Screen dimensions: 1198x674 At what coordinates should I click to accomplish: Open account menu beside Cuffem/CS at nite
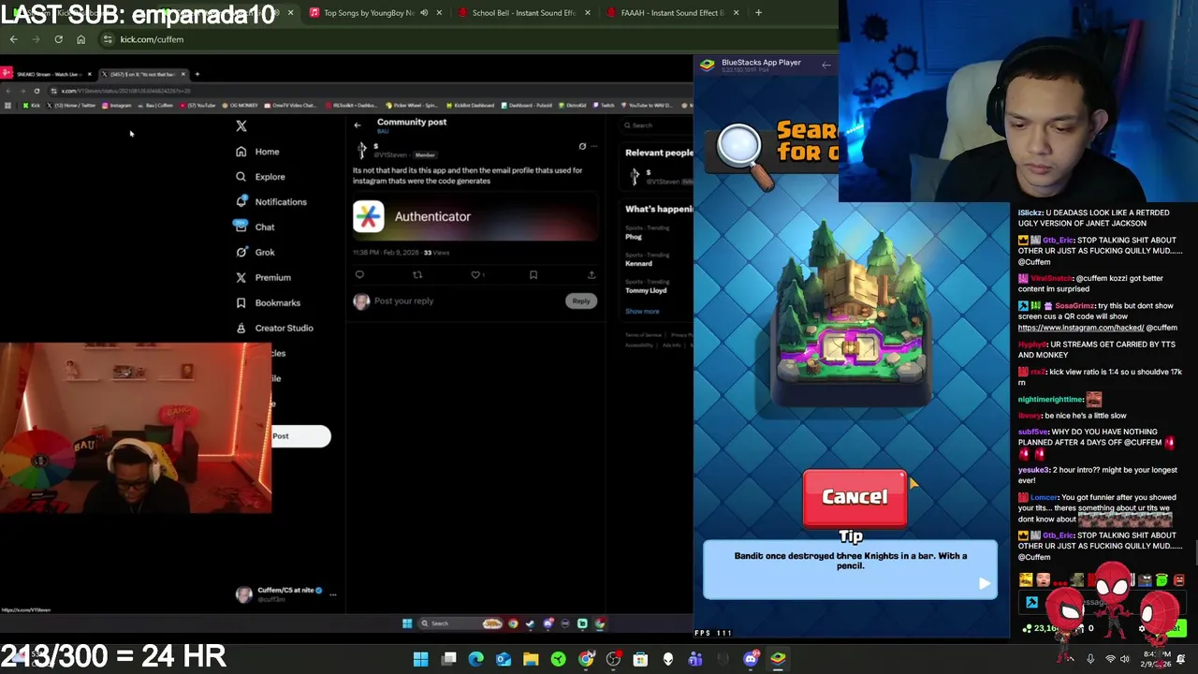[x=332, y=594]
